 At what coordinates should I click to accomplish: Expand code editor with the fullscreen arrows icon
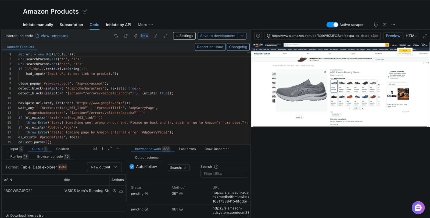click(x=166, y=36)
